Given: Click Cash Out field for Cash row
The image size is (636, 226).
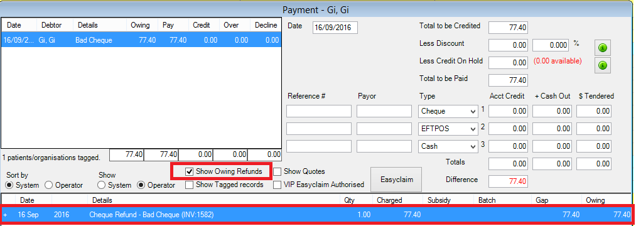Looking at the screenshot, I should [552, 146].
